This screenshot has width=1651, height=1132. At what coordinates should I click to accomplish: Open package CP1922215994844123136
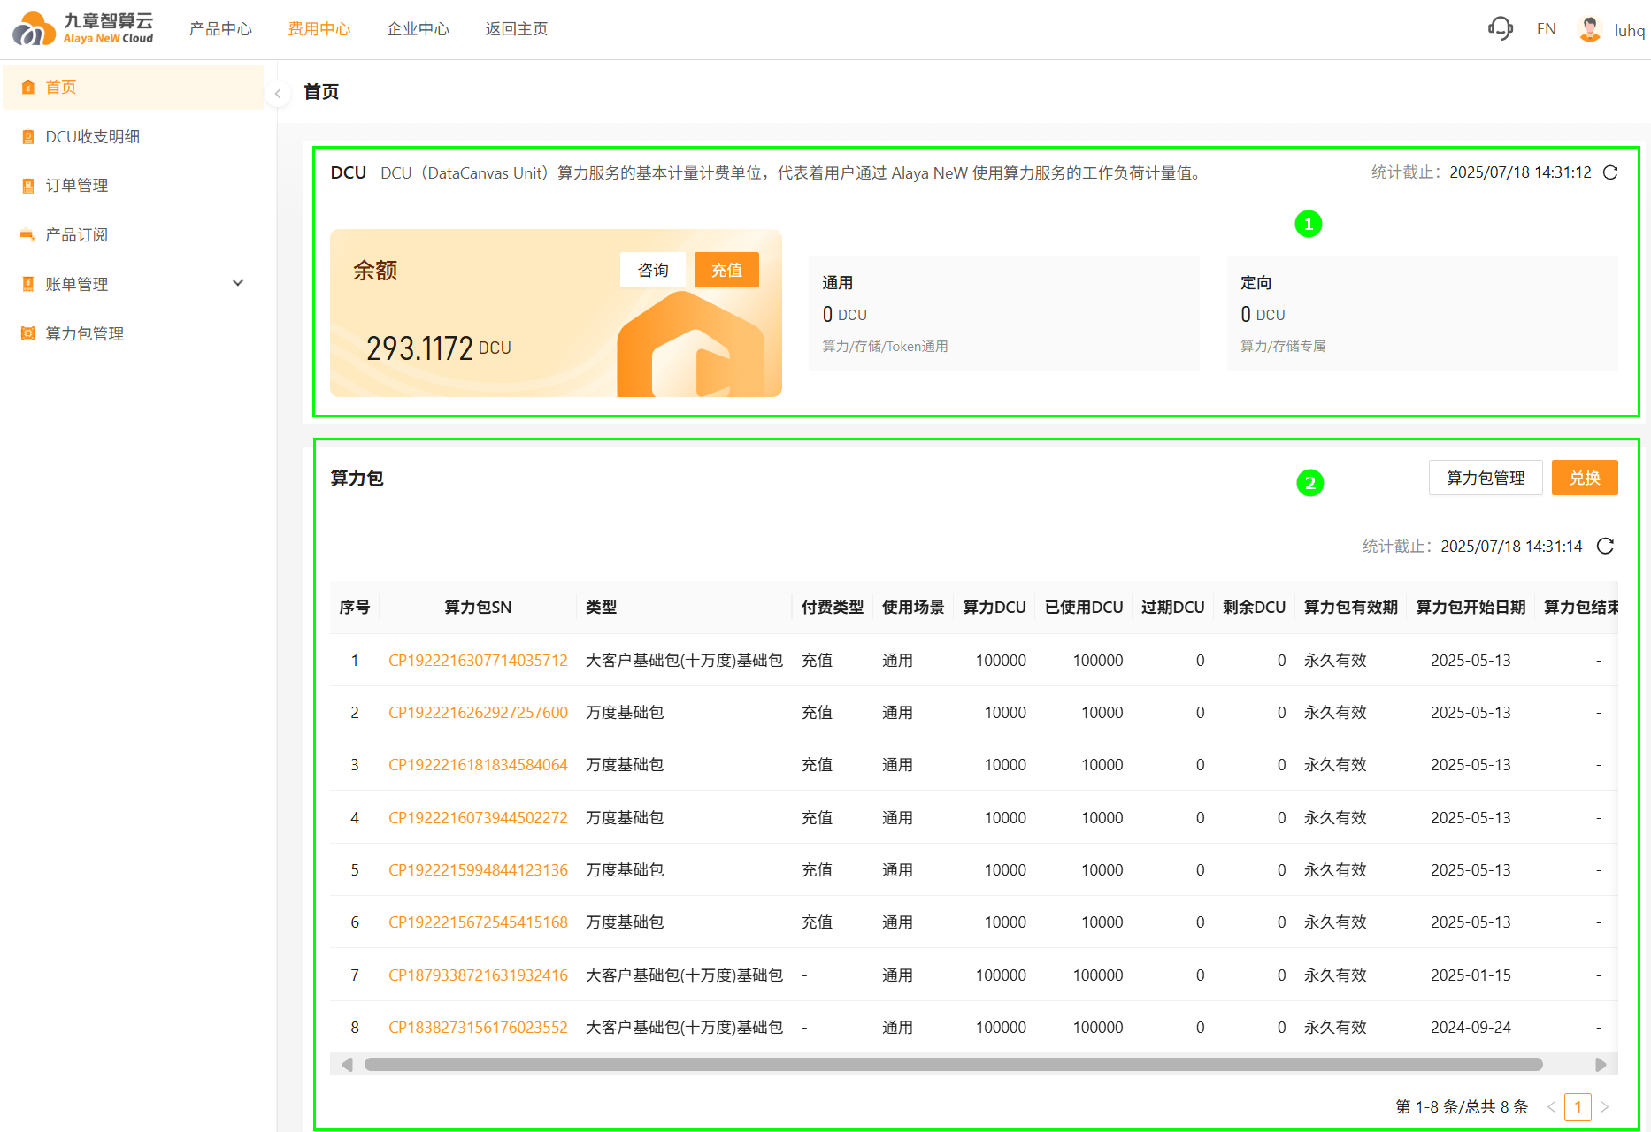(478, 870)
